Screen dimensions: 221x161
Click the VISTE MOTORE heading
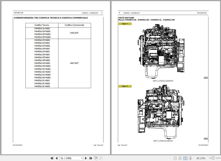click(x=126, y=18)
